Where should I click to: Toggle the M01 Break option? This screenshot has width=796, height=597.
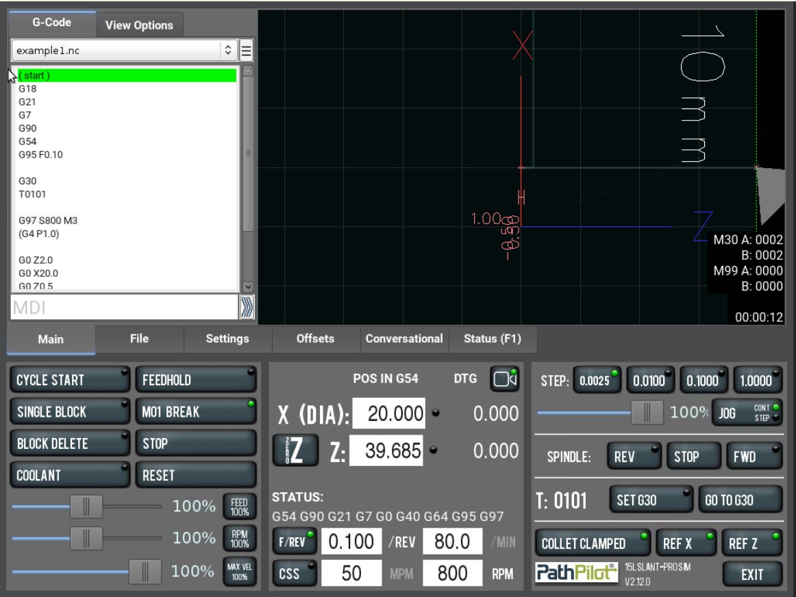click(x=195, y=412)
